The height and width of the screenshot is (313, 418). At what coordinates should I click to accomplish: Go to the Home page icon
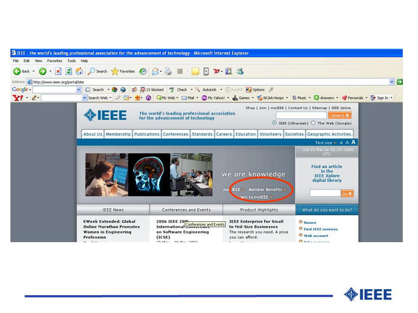pyautogui.click(x=79, y=71)
